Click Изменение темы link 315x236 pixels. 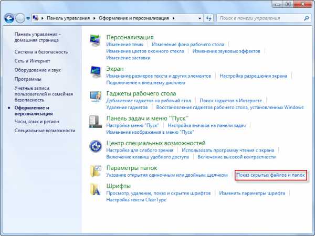click(x=125, y=45)
